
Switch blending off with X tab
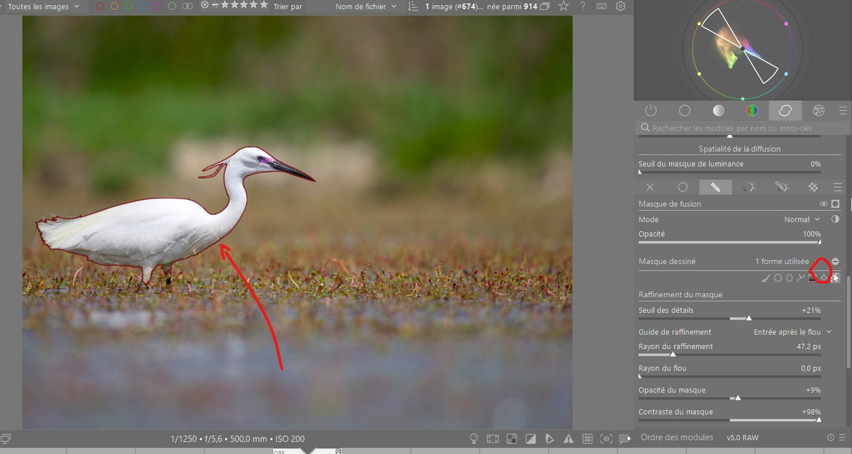click(650, 187)
